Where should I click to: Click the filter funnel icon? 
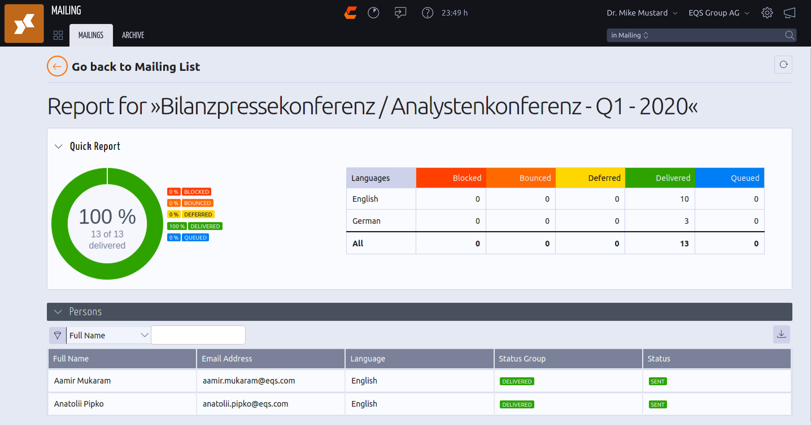click(57, 335)
